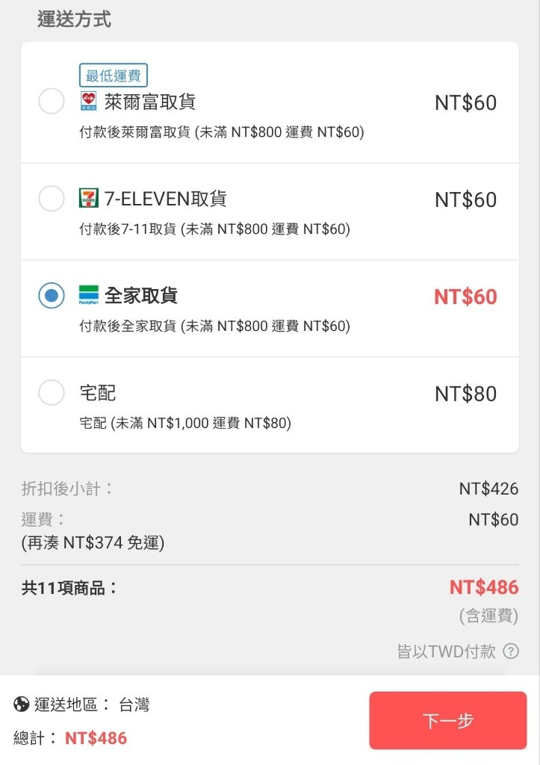
Task: Click the Hi-Life store logo icon
Action: click(x=88, y=101)
